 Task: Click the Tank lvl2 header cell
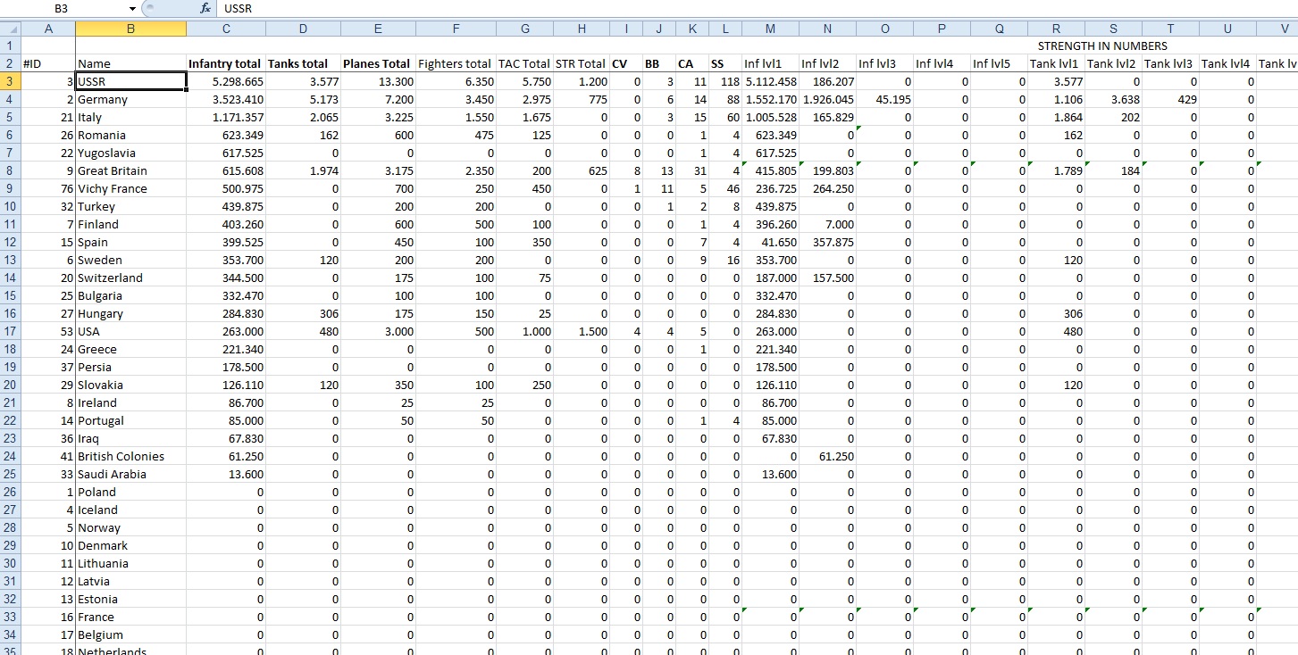[1113, 63]
